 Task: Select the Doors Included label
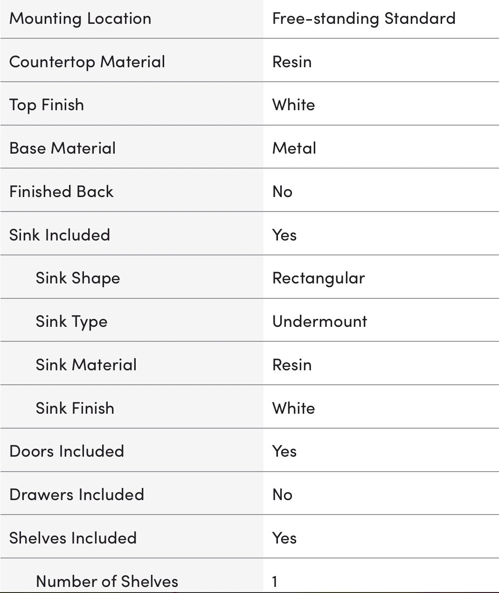(67, 451)
